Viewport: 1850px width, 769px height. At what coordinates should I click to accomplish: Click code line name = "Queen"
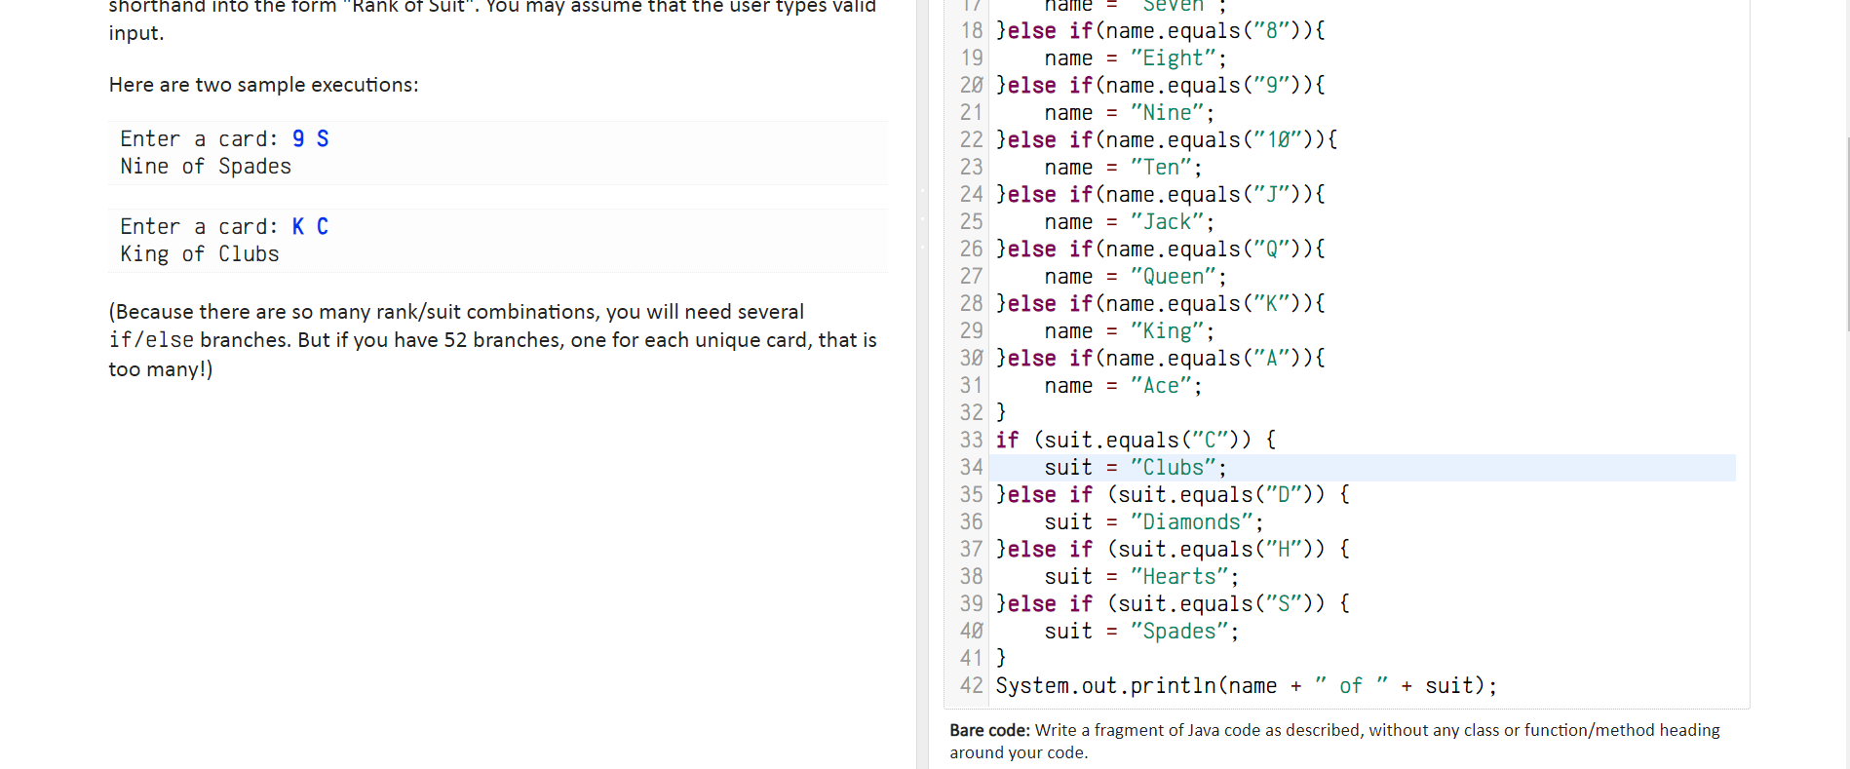(1136, 276)
